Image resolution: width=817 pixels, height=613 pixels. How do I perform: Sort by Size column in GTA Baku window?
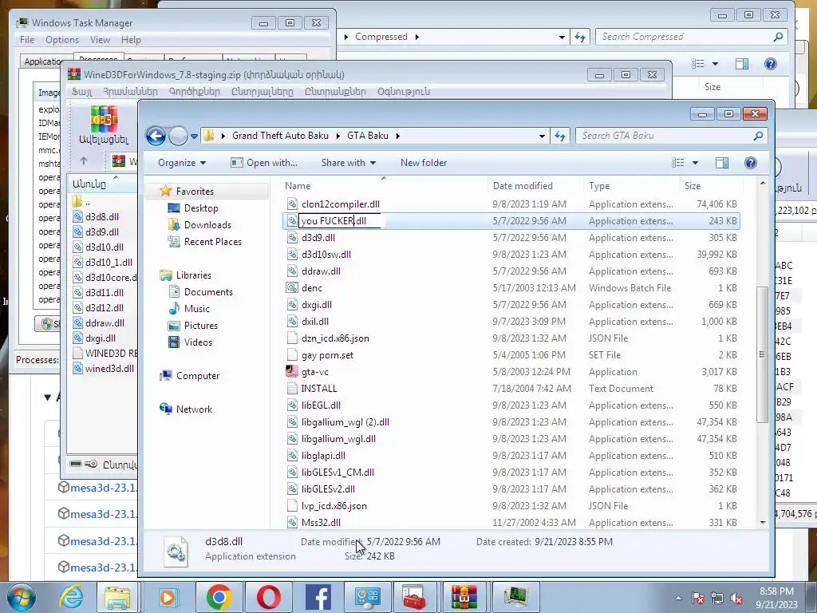point(711,185)
